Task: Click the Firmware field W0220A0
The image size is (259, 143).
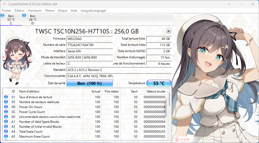Action: tap(89, 39)
